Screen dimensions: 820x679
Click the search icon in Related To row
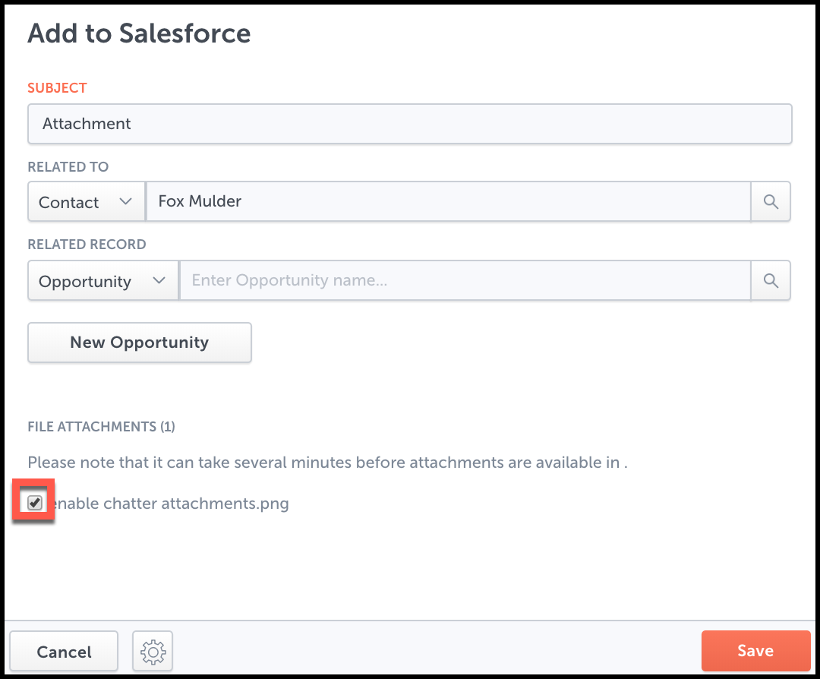click(771, 202)
